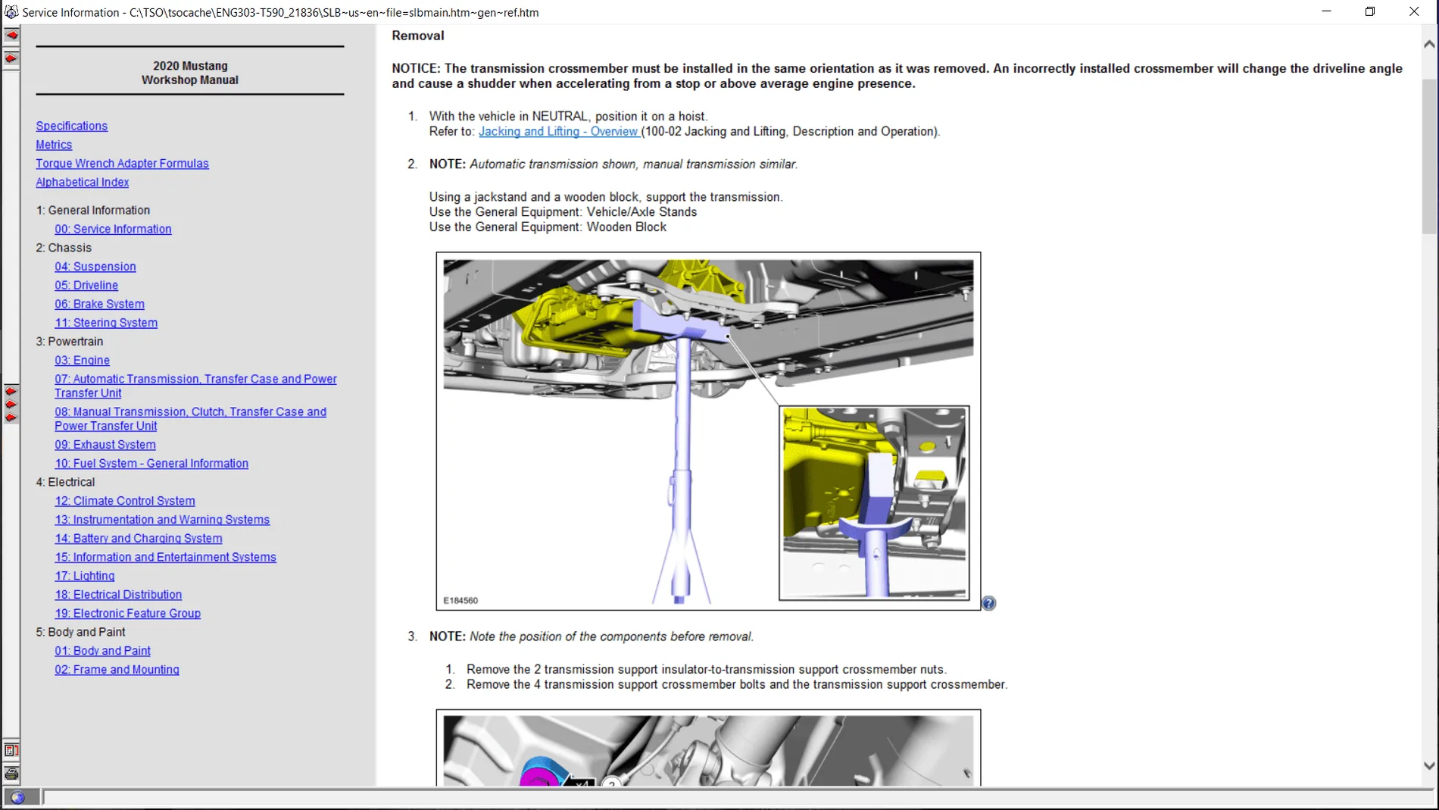Click the bottom arrow in the mid-sidebar group
1439x810 pixels.
coord(11,418)
